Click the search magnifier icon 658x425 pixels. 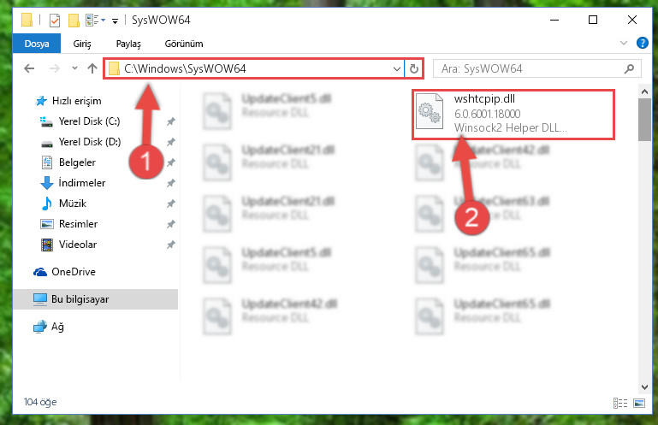tap(629, 68)
